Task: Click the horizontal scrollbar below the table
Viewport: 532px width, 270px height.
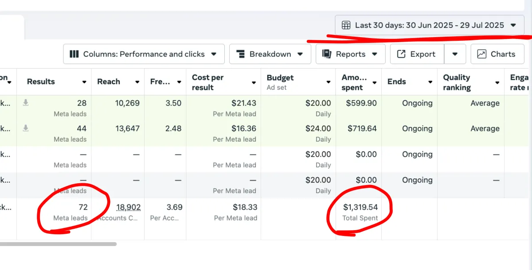Action: [58, 244]
